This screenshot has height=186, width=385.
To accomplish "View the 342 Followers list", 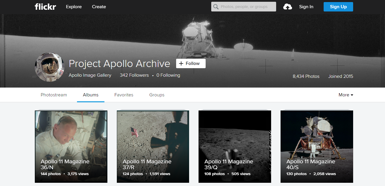I will (134, 75).
